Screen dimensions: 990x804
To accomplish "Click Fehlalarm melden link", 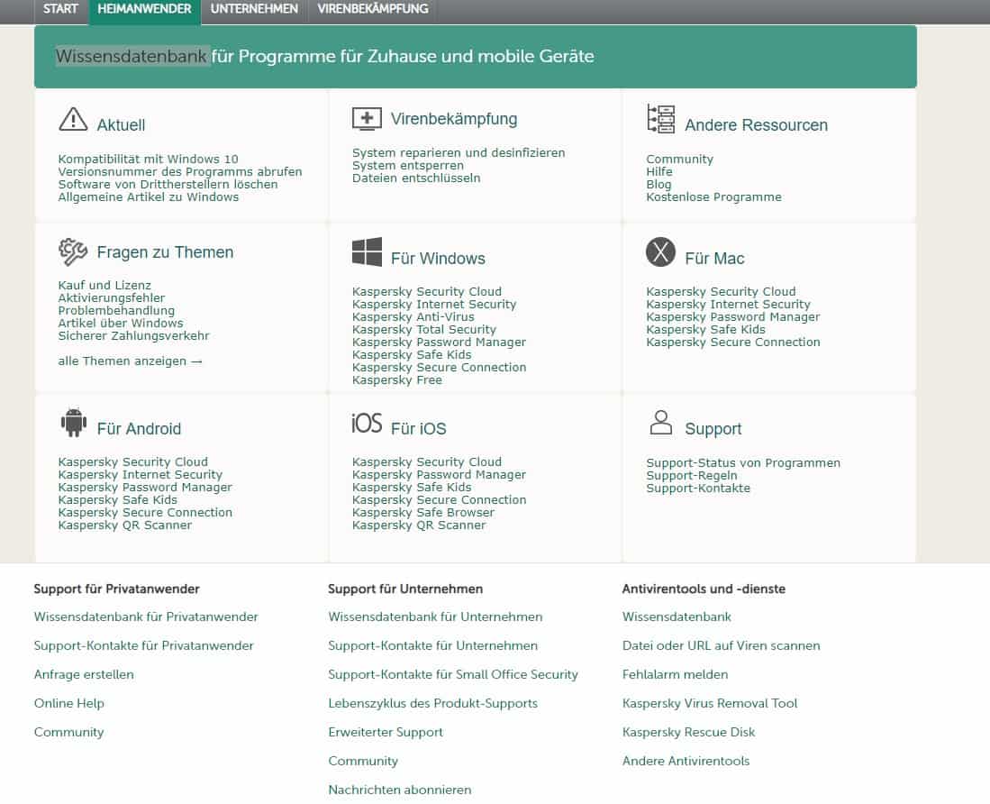I will pyautogui.click(x=675, y=674).
